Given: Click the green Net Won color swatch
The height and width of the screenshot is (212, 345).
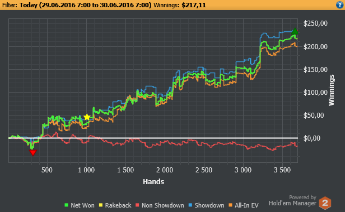Looking at the screenshot, I should point(67,205).
